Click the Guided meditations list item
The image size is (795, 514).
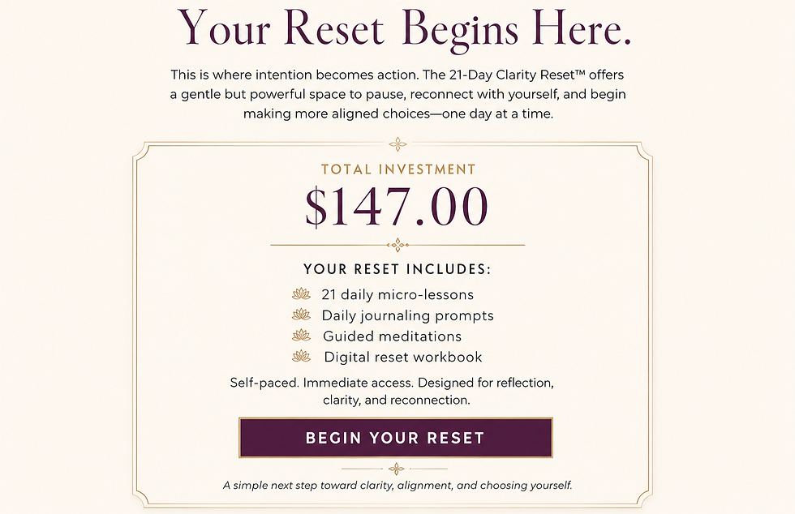point(393,336)
